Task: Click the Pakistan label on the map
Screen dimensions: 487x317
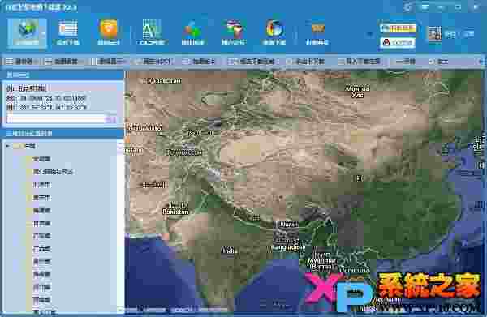Action: point(175,212)
